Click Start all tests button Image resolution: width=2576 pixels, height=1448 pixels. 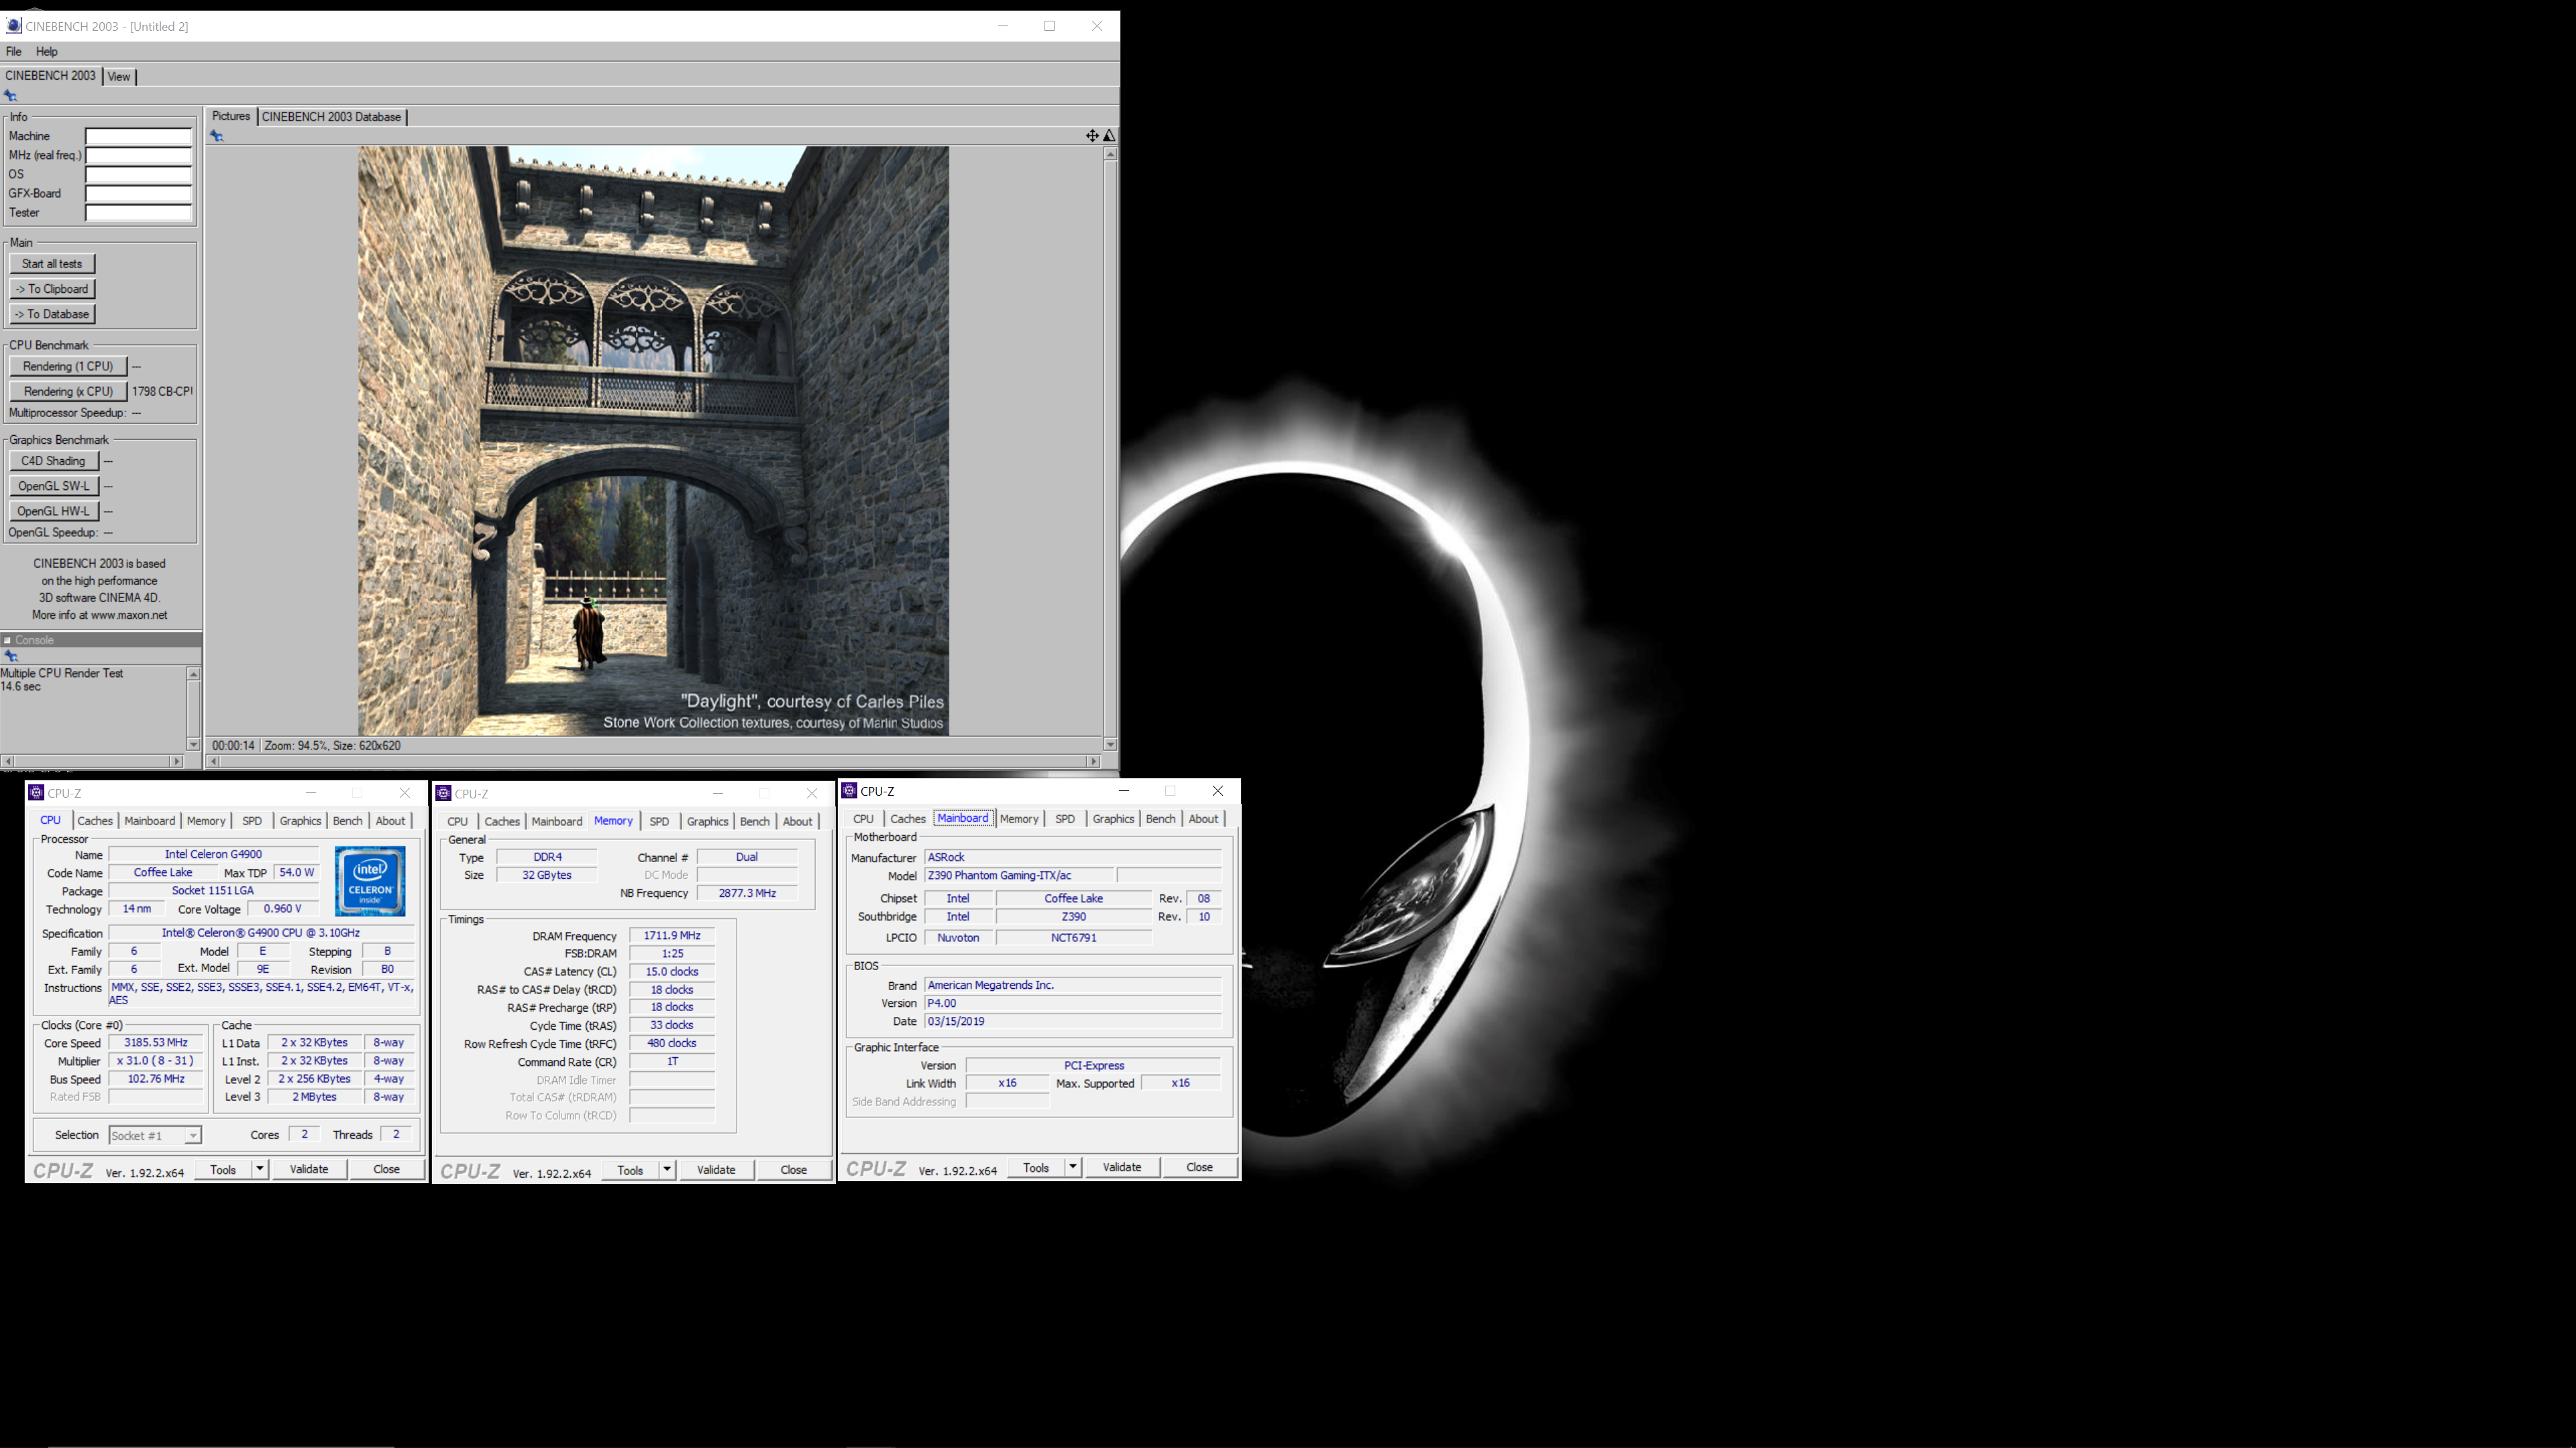[52, 264]
